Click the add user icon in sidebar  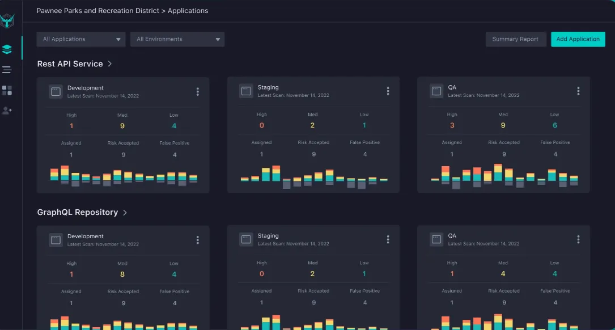7,110
